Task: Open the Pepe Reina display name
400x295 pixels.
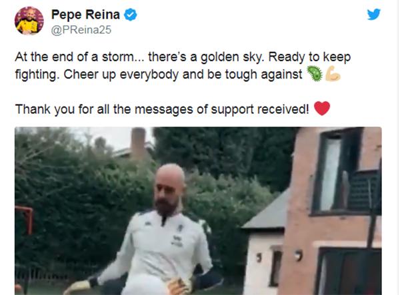Action: (x=85, y=15)
